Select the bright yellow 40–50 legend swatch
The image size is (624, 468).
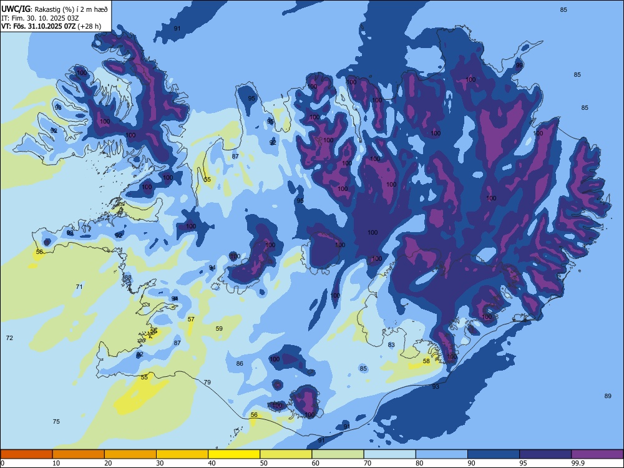pyautogui.click(x=234, y=454)
